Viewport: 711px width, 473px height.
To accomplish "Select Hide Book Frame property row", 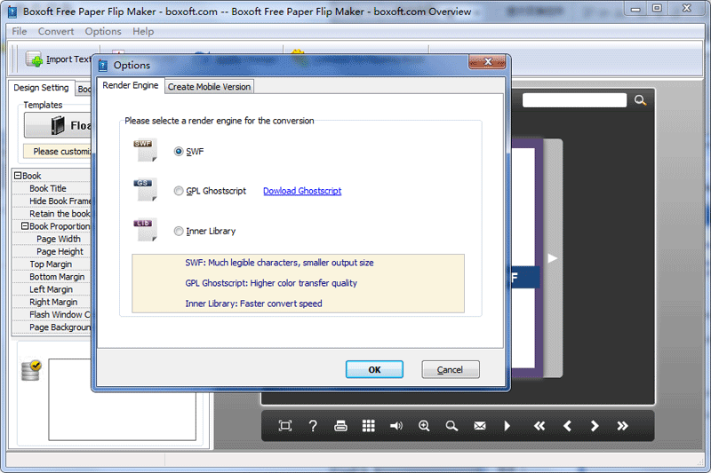I will click(52, 201).
